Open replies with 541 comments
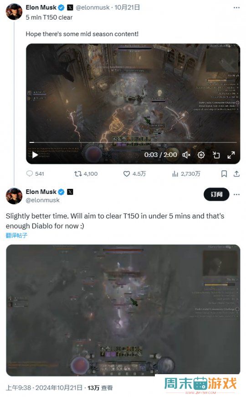The image size is (246, 397). [35, 174]
